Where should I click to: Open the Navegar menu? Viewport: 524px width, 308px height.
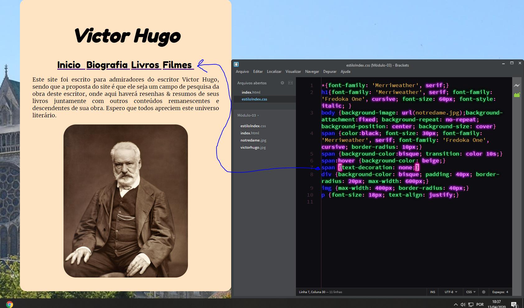(312, 72)
